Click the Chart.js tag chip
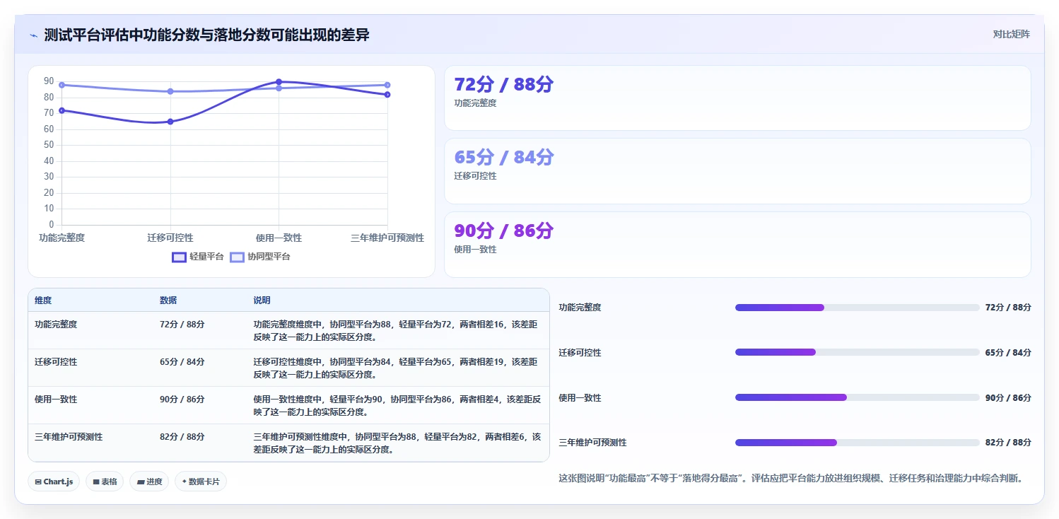 (x=54, y=482)
